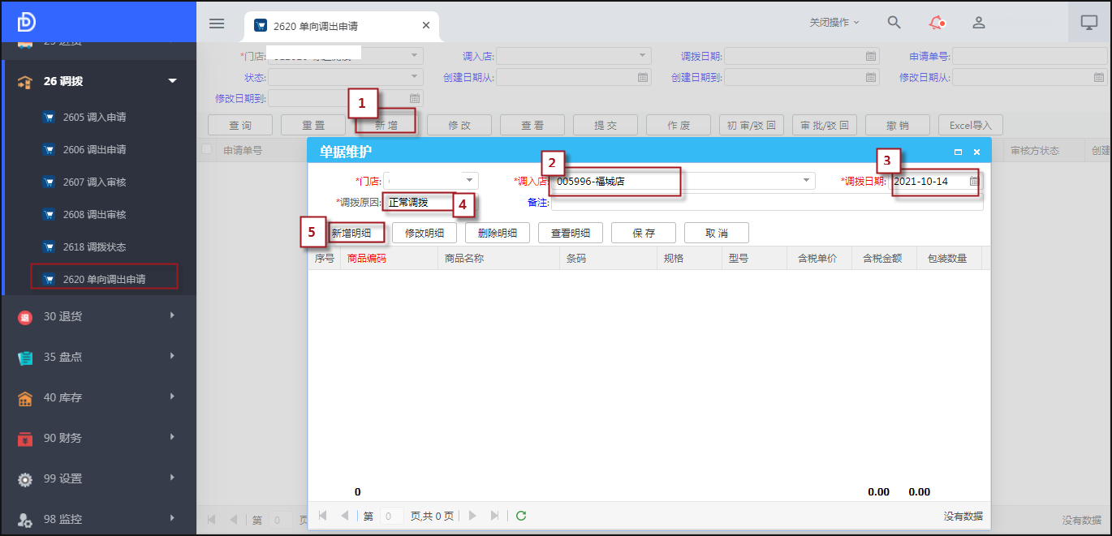
Task: Open 调入店 dropdown showing 005996-福城店
Action: pyautogui.click(x=807, y=181)
